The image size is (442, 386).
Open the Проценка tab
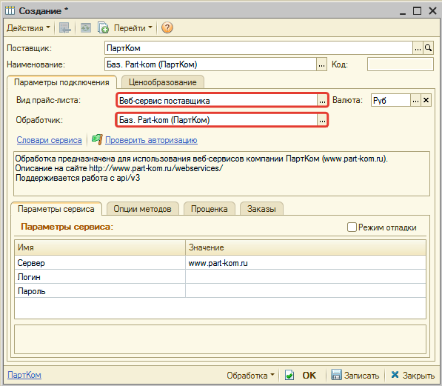(210, 209)
